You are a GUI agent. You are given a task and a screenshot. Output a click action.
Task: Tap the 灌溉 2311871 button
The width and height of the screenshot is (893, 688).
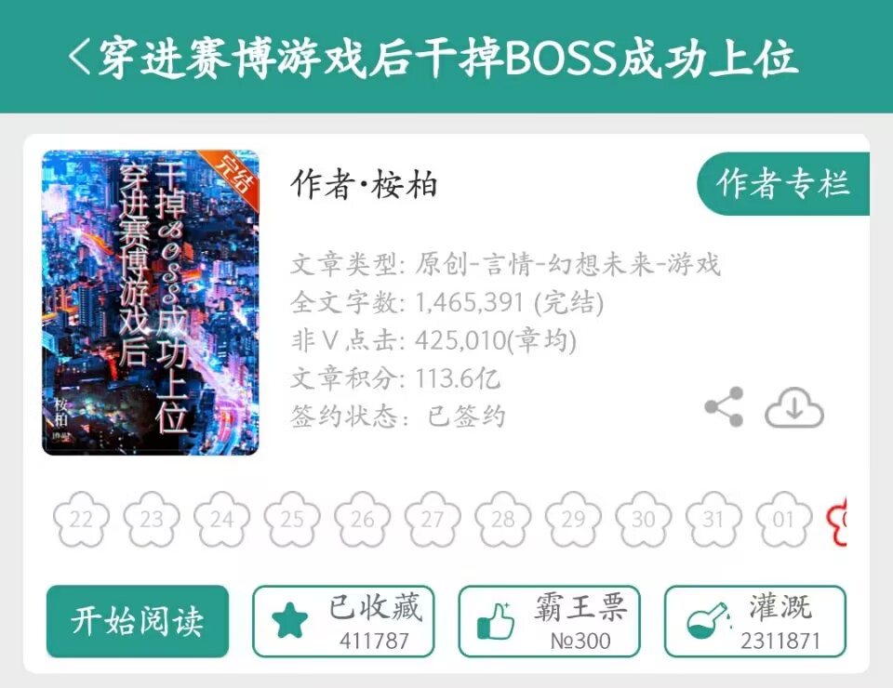(755, 621)
